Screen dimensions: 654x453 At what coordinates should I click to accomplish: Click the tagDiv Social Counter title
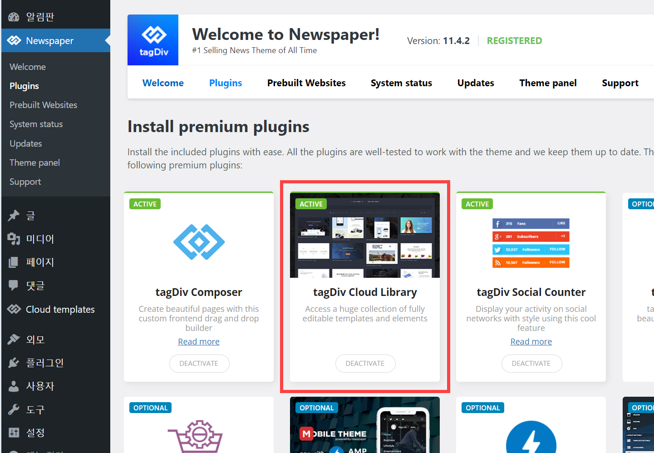click(x=531, y=292)
